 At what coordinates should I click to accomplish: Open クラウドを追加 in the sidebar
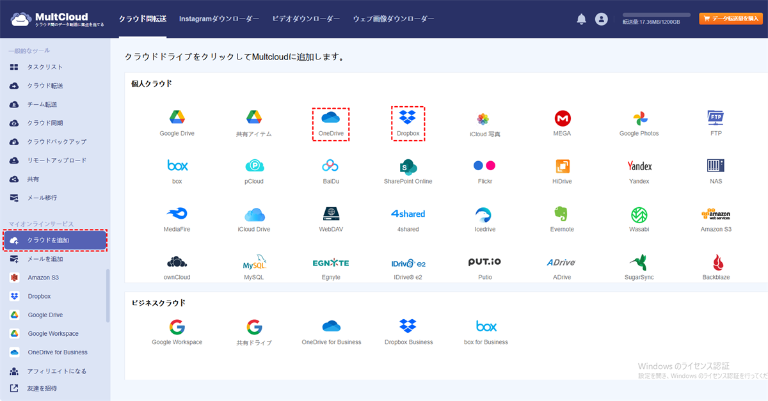(55, 240)
